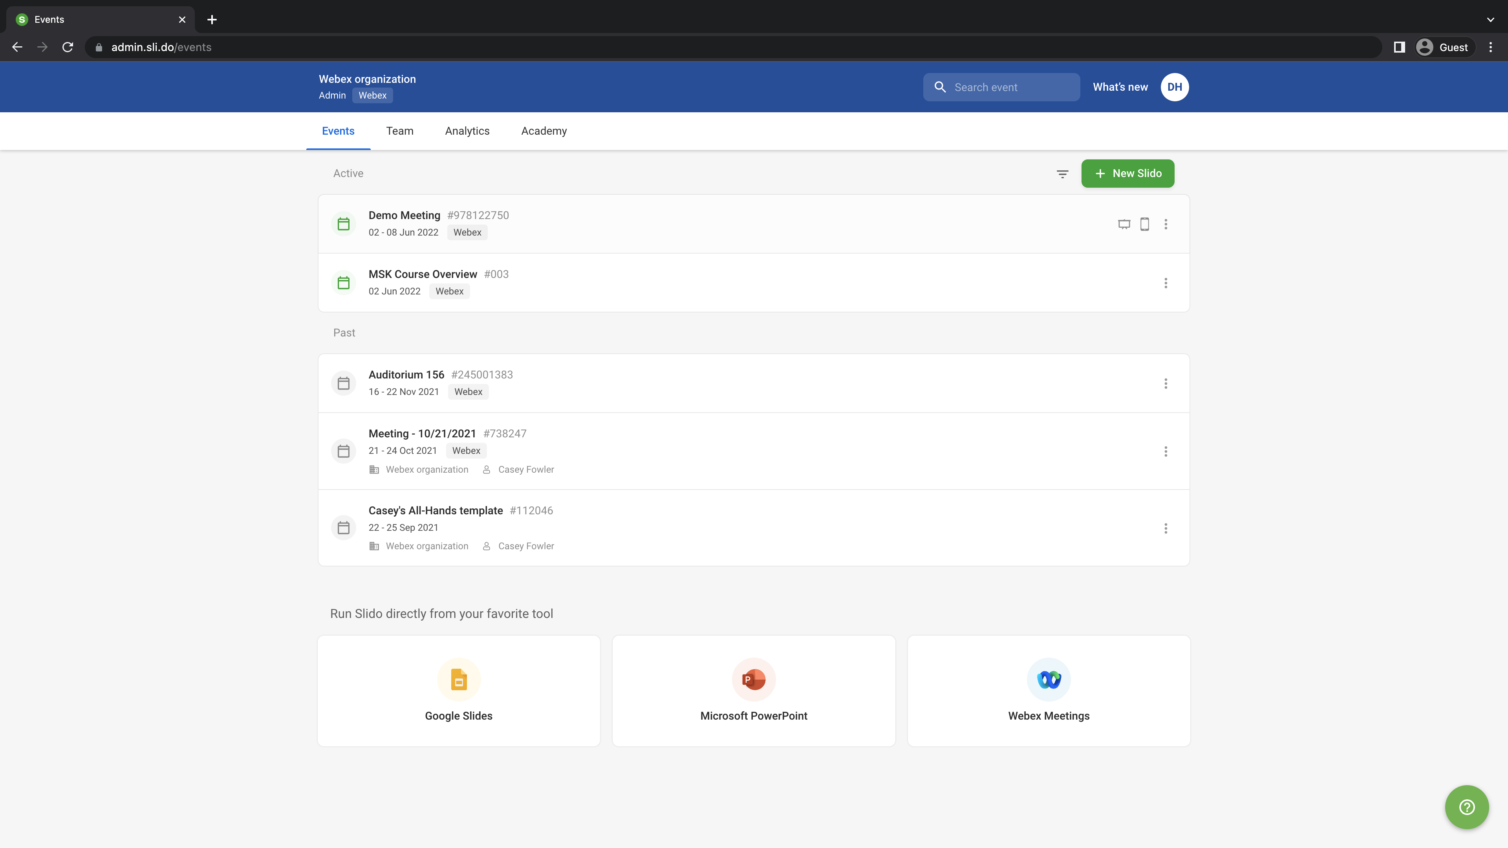
Task: Click the green help question mark button
Action: (x=1466, y=807)
